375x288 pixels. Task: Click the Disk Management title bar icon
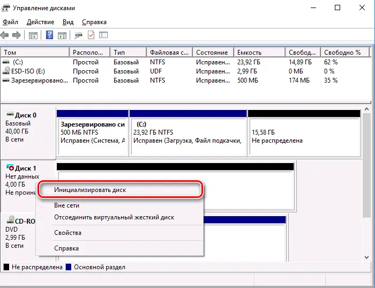pos(5,8)
